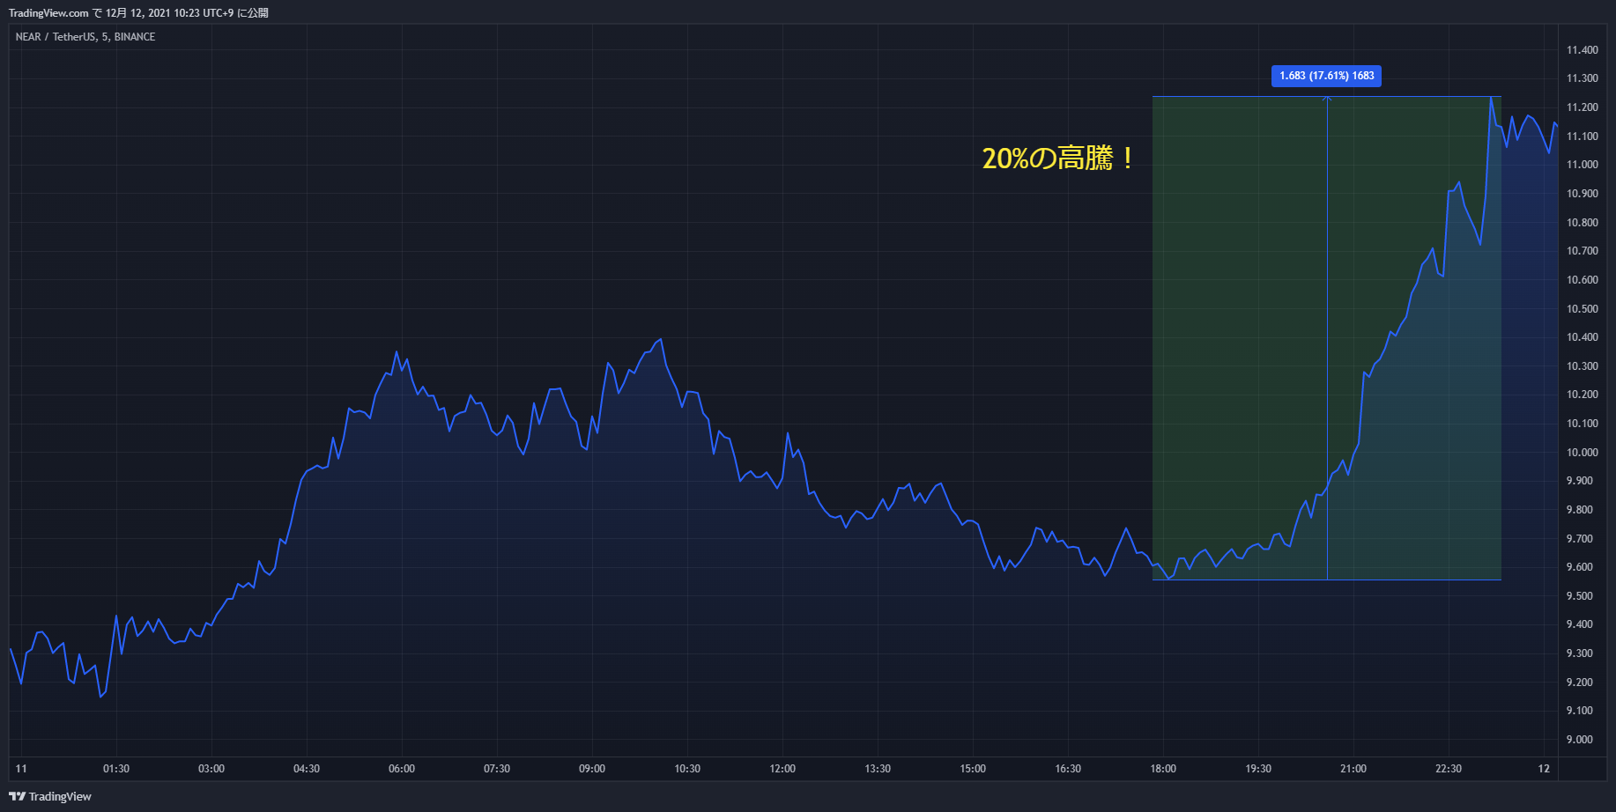Screen dimensions: 1616x812
Task: Click the 06:00 time axis label
Action: (402, 769)
